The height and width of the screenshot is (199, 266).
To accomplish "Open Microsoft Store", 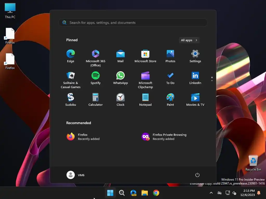I will (x=145, y=56).
